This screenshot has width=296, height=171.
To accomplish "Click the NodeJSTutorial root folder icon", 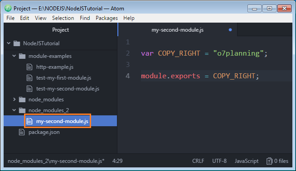I will click(x=17, y=43).
